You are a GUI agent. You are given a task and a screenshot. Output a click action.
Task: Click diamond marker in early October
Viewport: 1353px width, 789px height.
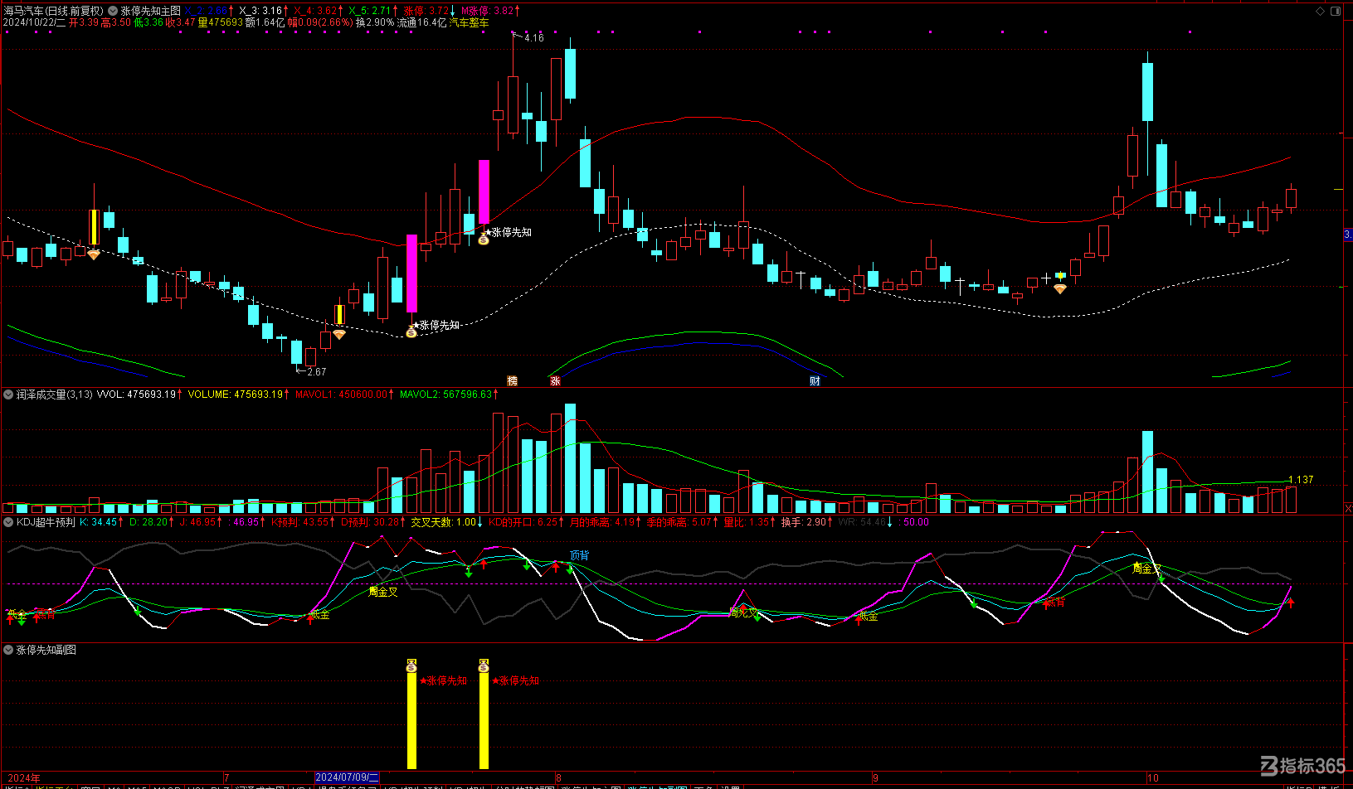pos(1060,289)
